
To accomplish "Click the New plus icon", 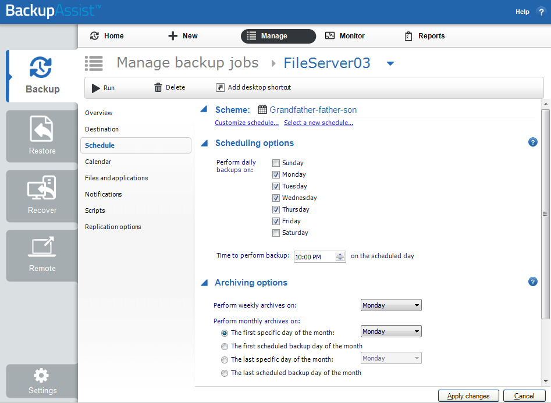I will tap(173, 36).
